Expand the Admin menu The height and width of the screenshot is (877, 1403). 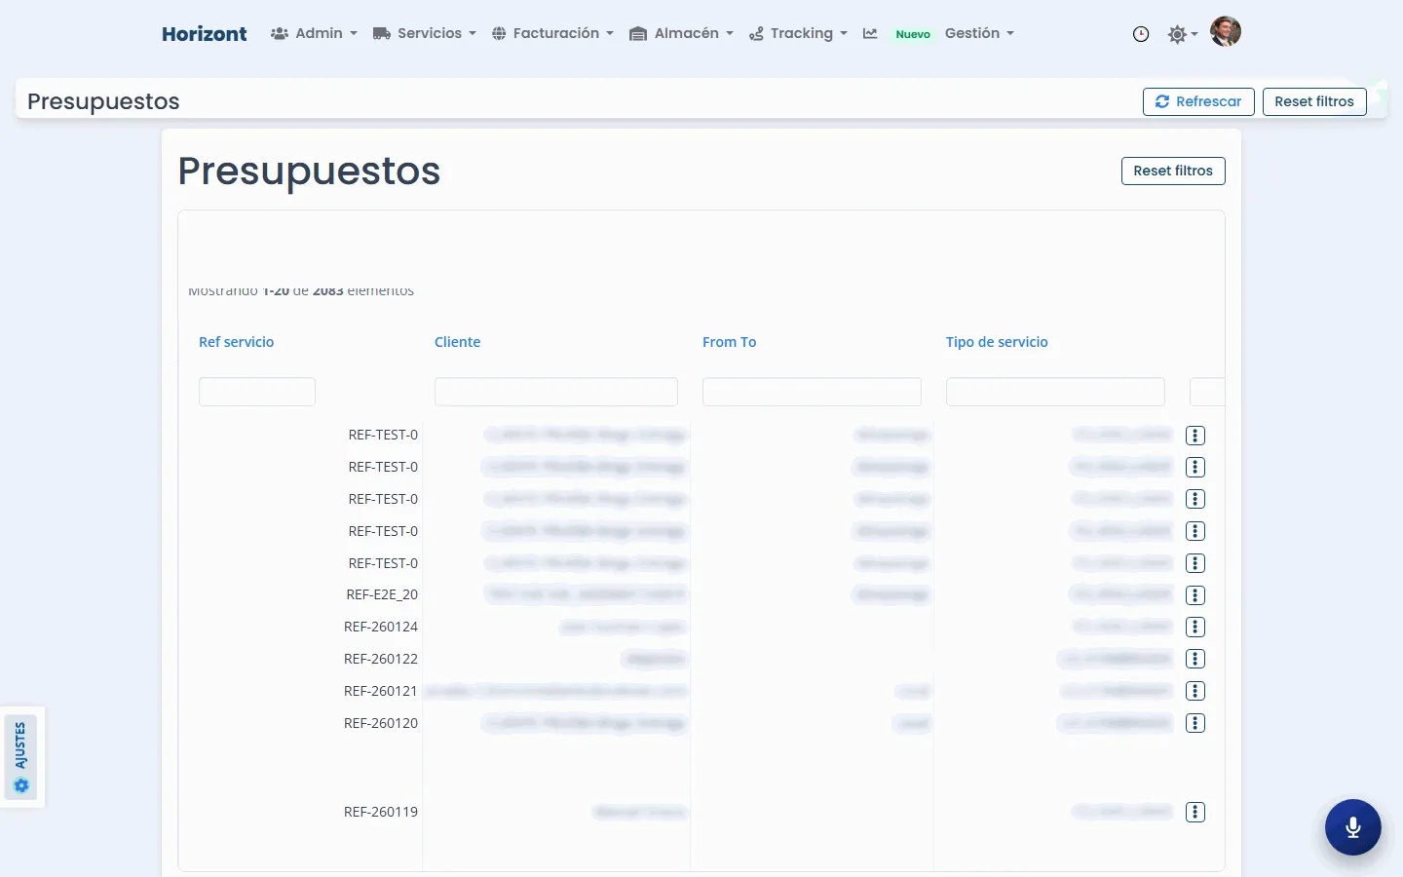click(314, 33)
